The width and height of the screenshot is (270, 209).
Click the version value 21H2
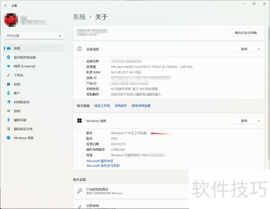114,138
